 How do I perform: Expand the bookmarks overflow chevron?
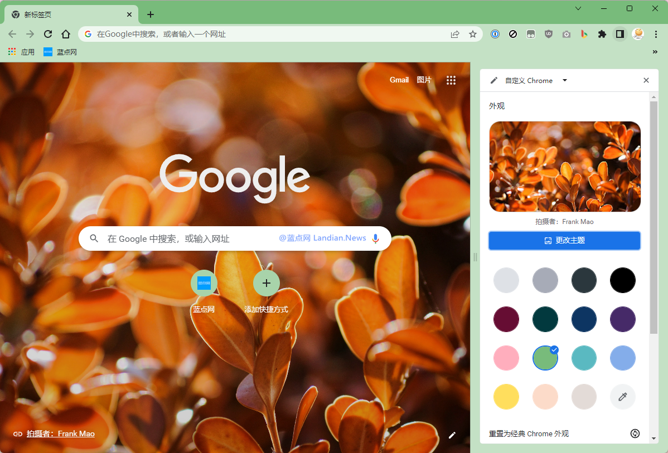[x=655, y=52]
